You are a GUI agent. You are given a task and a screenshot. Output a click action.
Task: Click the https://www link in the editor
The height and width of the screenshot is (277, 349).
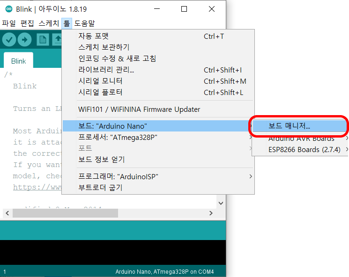[x=37, y=187]
